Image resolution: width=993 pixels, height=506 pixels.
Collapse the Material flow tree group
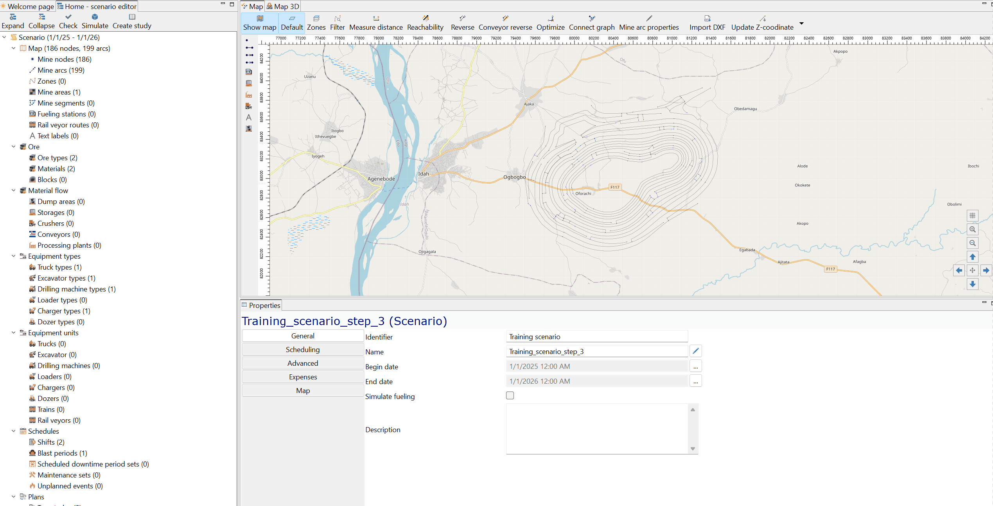pyautogui.click(x=14, y=191)
